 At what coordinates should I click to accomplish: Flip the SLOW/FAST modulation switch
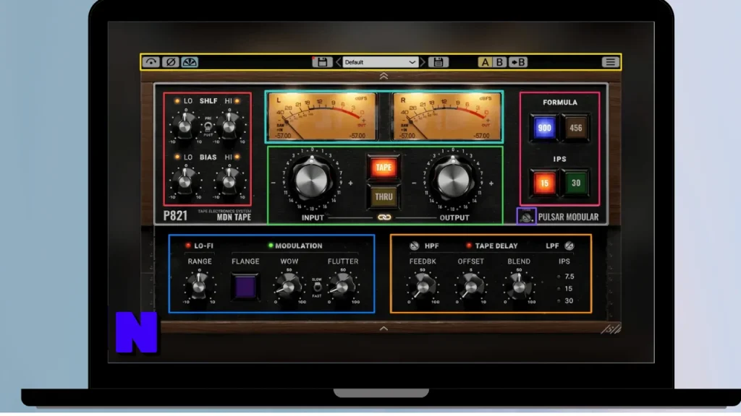tap(317, 287)
